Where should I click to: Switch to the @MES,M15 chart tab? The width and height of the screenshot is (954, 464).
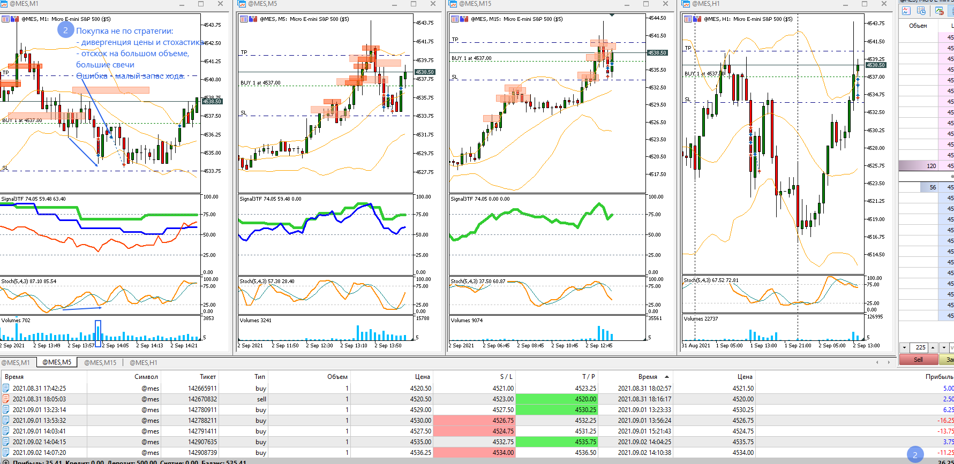coord(100,362)
